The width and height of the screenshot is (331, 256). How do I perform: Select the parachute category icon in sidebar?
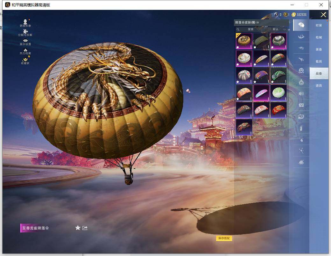tap(301, 25)
